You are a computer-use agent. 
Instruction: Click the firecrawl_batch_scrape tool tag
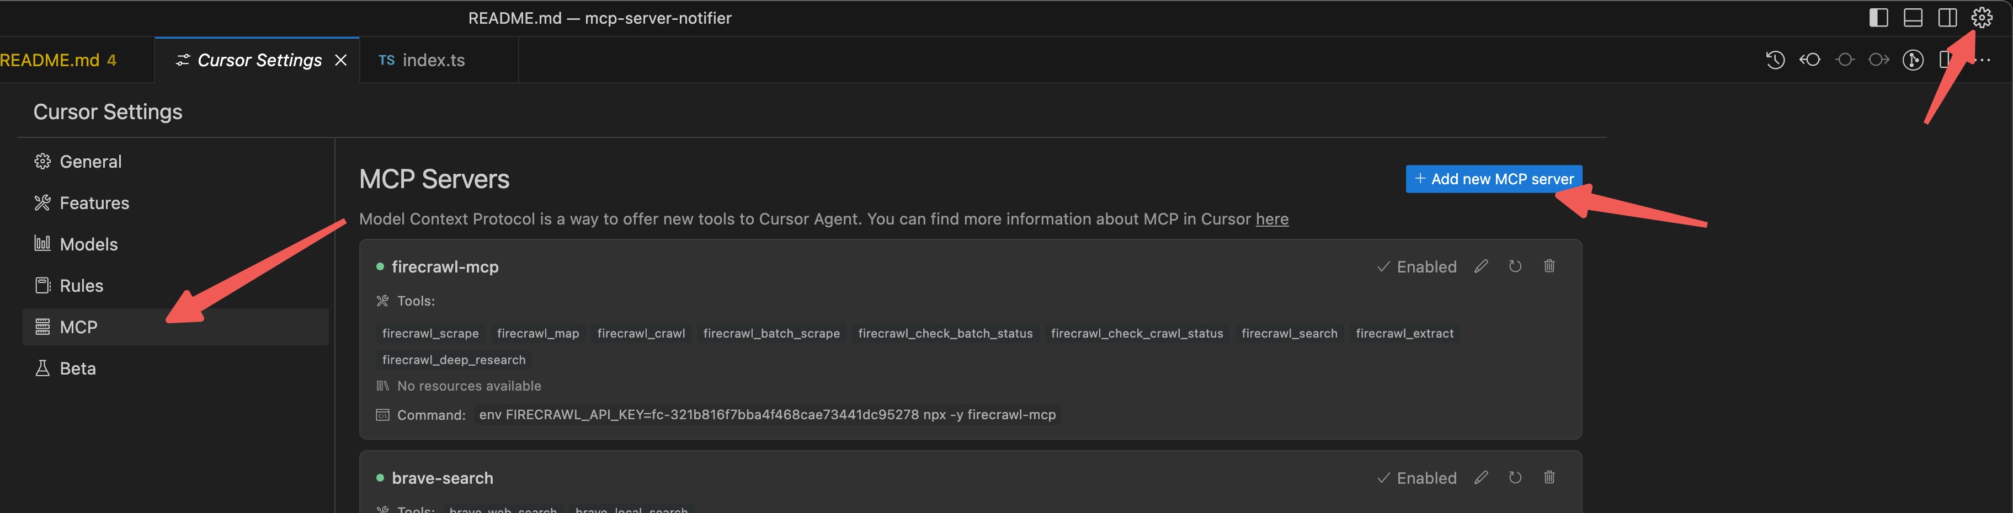tap(771, 333)
